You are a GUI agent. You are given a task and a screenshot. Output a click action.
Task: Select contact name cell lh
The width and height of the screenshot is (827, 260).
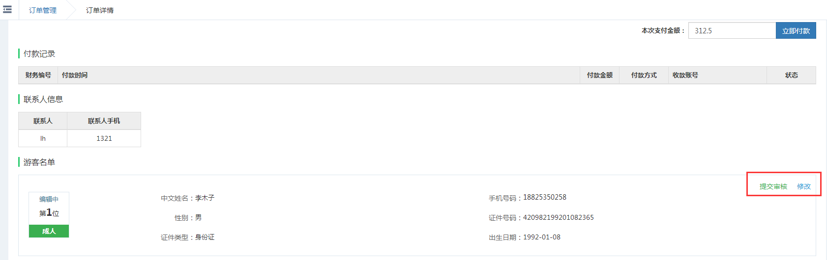43,138
